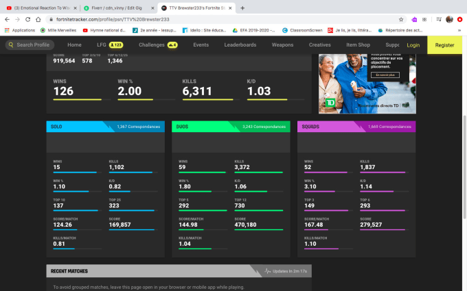Image resolution: width=467 pixels, height=291 pixels.
Task: Open the Chrome profile avatar
Action: (449, 19)
